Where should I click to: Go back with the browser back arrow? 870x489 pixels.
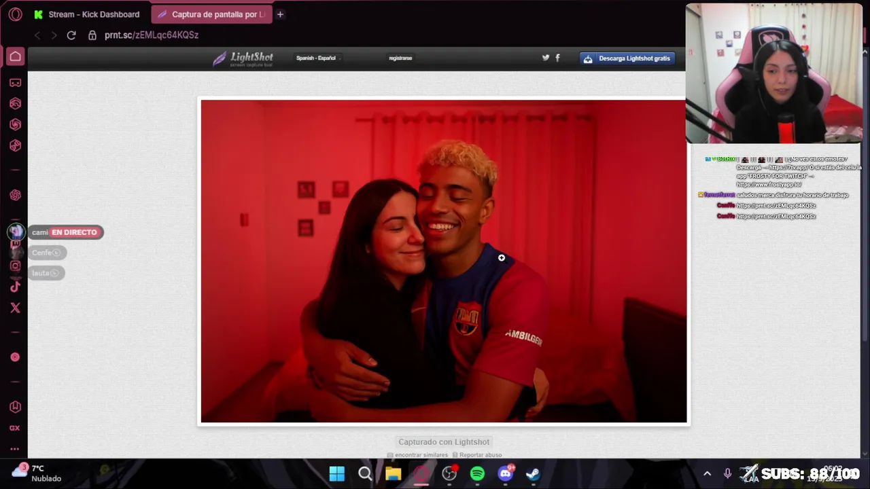coord(37,35)
